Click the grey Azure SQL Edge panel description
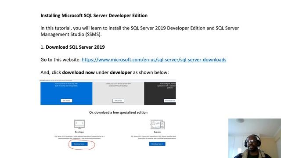This screenshot has height=158, width=281. [118, 85]
